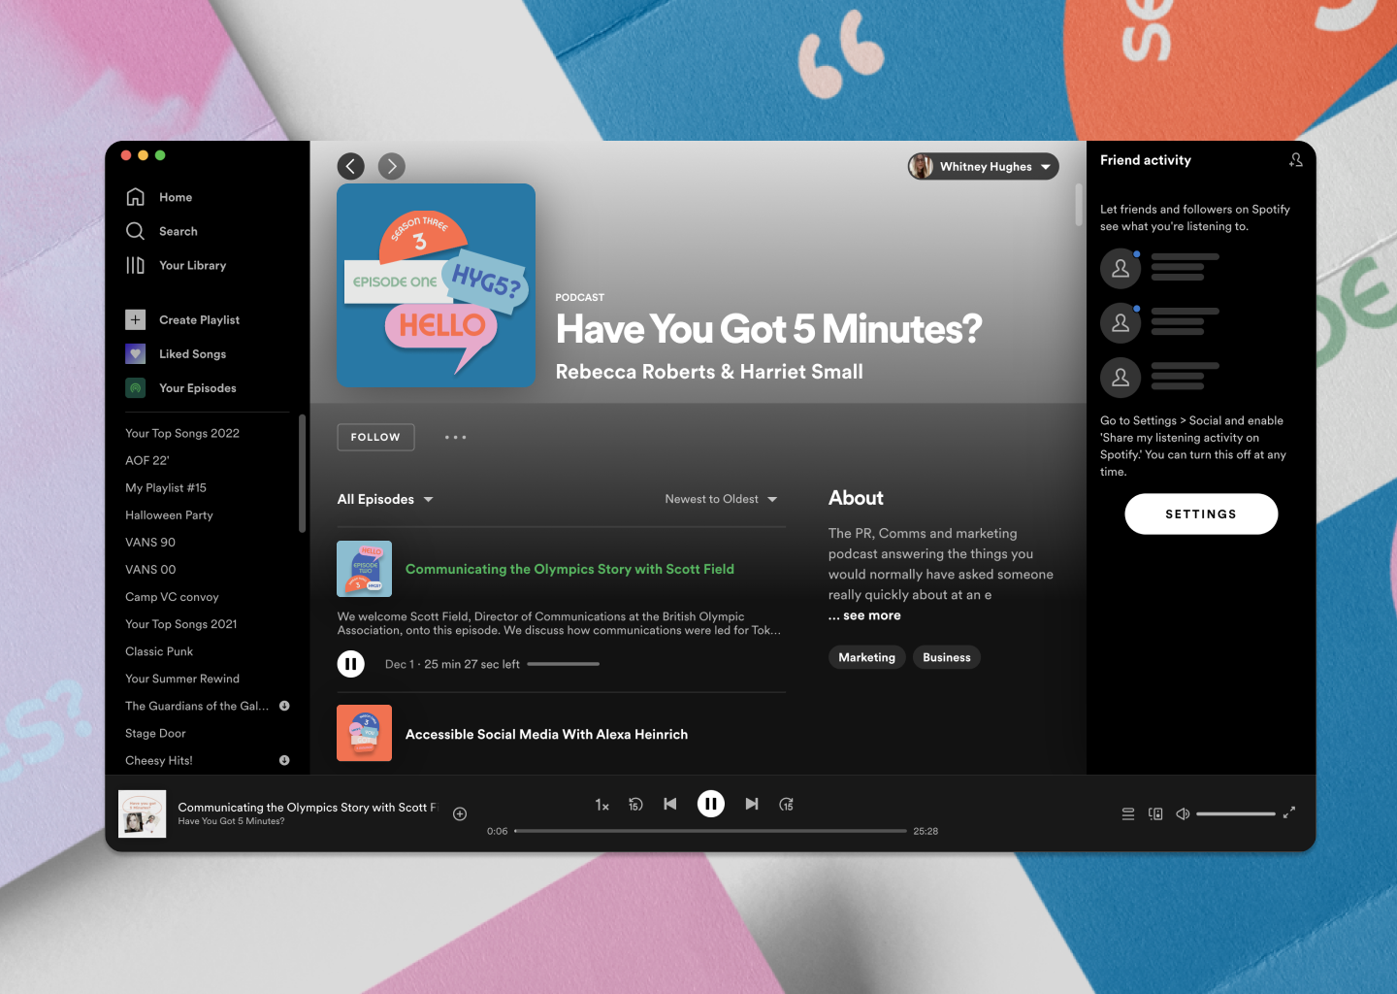Viewport: 1397px width, 994px height.
Task: Select the Business tag
Action: click(x=947, y=657)
